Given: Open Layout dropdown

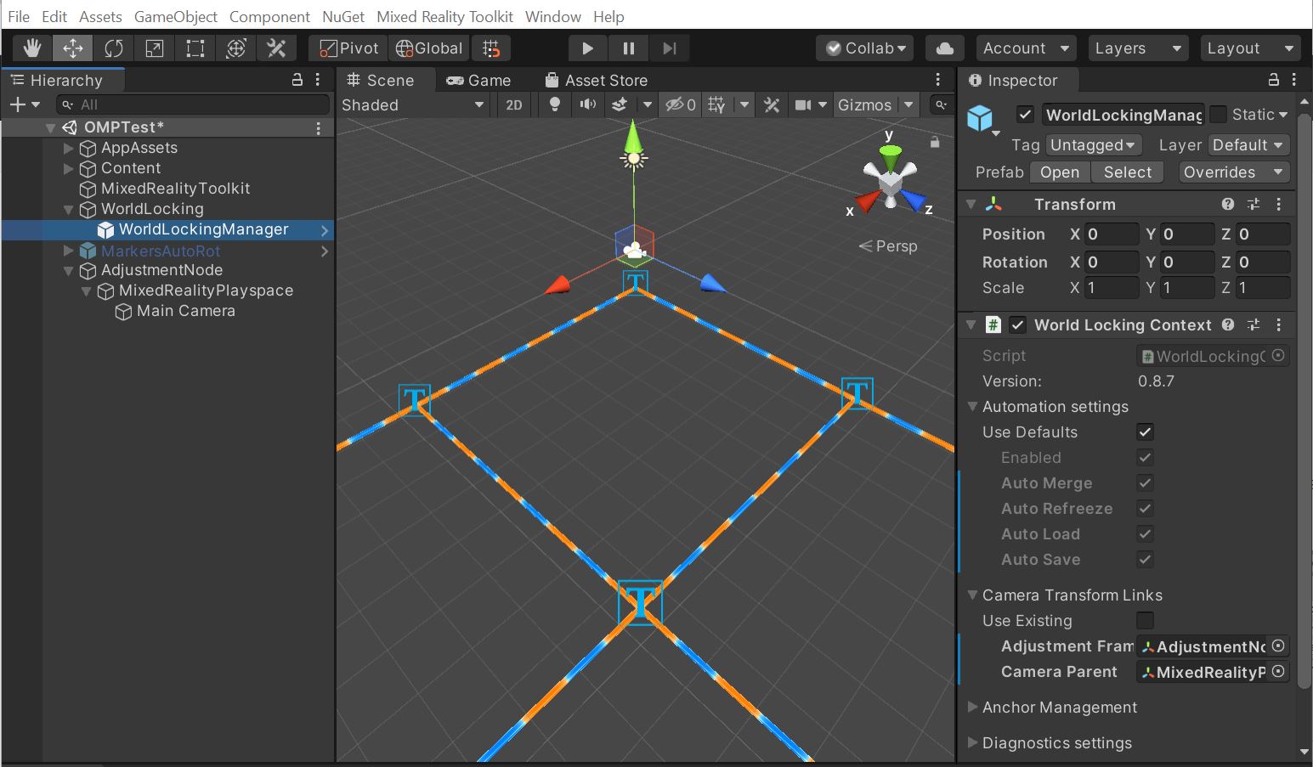Looking at the screenshot, I should (1249, 48).
